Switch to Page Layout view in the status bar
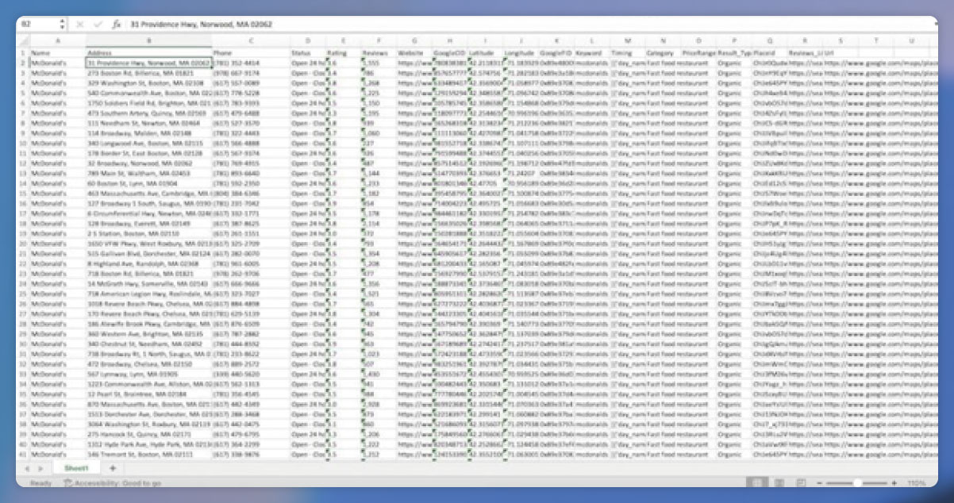 780,482
